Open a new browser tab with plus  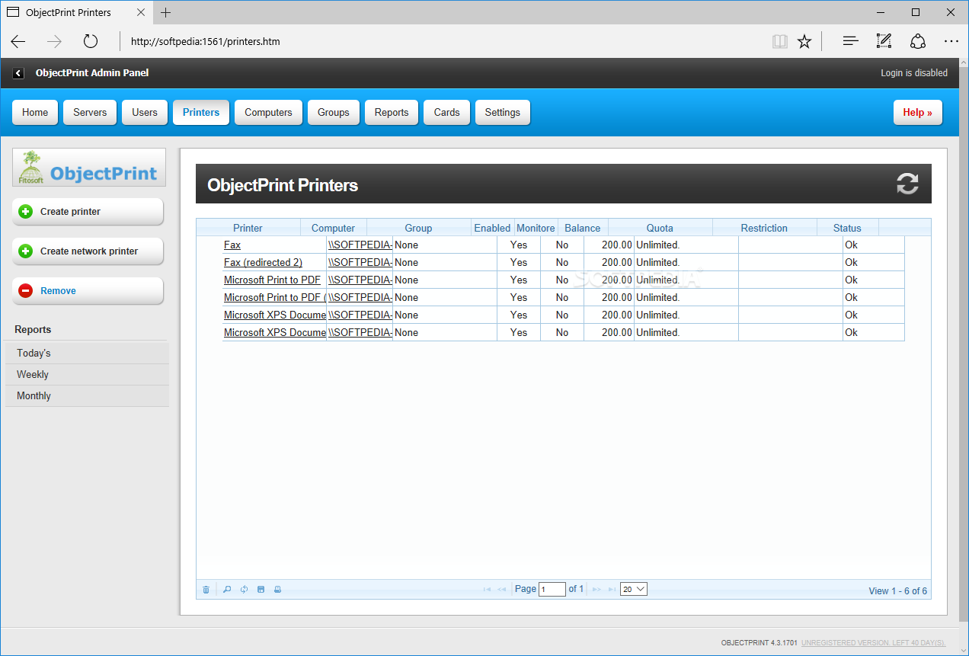166,12
